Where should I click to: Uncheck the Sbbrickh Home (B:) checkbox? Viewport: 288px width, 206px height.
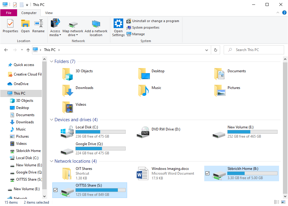207,173
